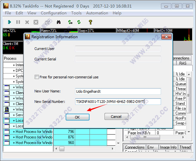
Task: Click the stats panel horizontal scrollbar thumb
Action: click(x=145, y=137)
